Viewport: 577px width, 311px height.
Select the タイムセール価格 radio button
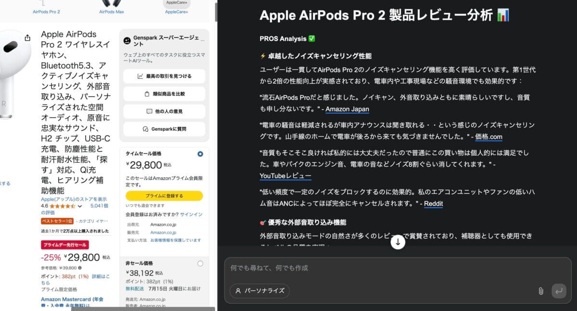tap(200, 154)
